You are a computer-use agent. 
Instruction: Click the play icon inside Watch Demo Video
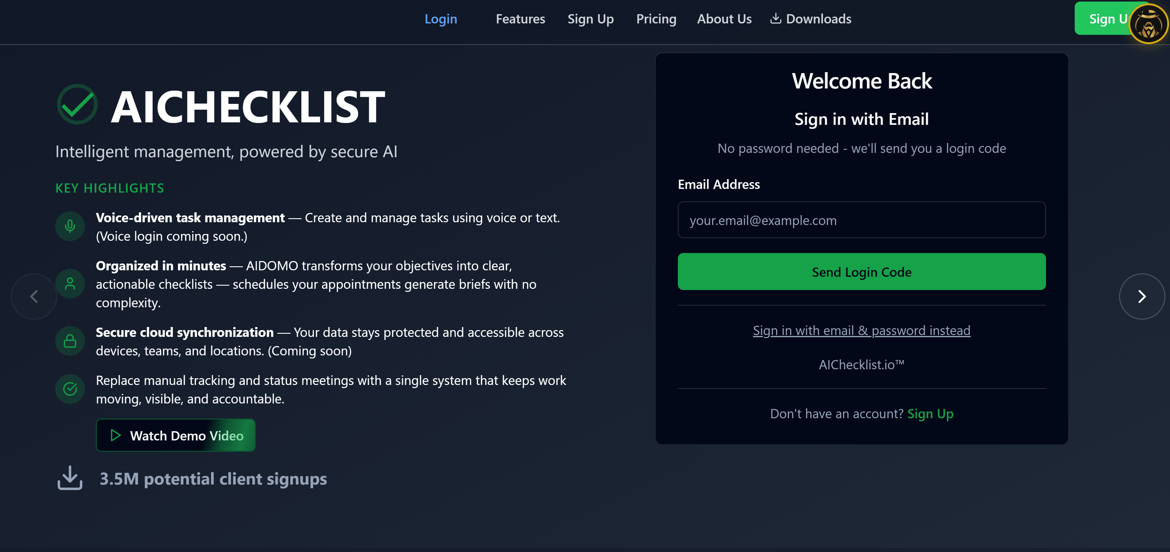point(115,435)
